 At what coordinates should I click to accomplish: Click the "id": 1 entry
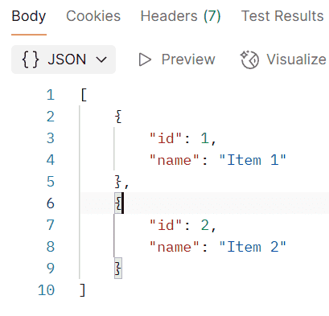click(x=183, y=138)
